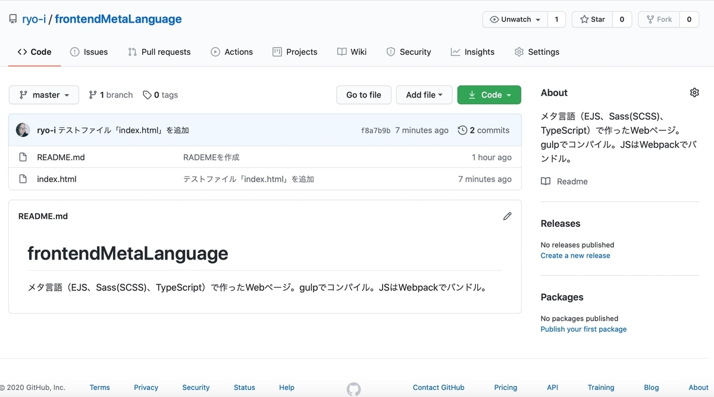Screen dimensions: 714x397
Task: Open API in the footer
Action: click(552, 387)
